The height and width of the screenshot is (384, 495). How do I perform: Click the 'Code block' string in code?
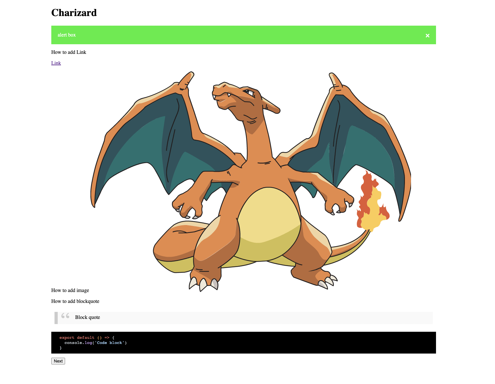point(109,343)
